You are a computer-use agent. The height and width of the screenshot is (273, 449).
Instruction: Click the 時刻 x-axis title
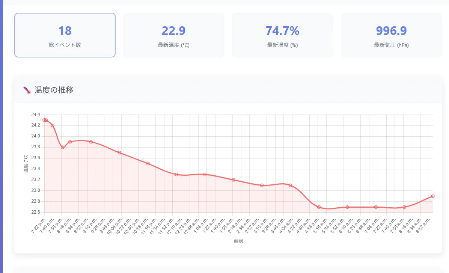pyautogui.click(x=238, y=241)
